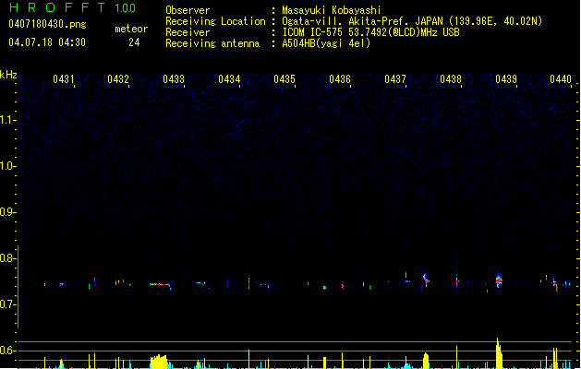
Task: Click the wide yellow intensity block near 0433
Action: click(159, 362)
